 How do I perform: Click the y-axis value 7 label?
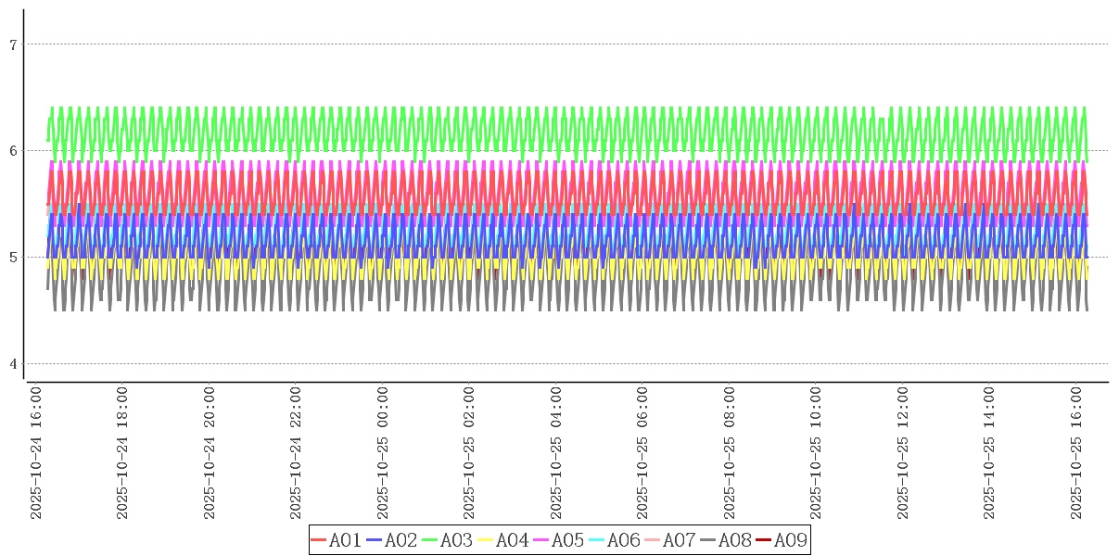(x=13, y=44)
